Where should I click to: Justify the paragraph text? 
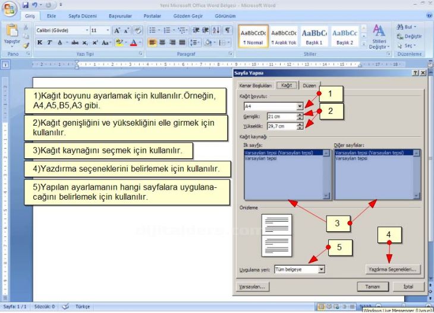(x=182, y=43)
